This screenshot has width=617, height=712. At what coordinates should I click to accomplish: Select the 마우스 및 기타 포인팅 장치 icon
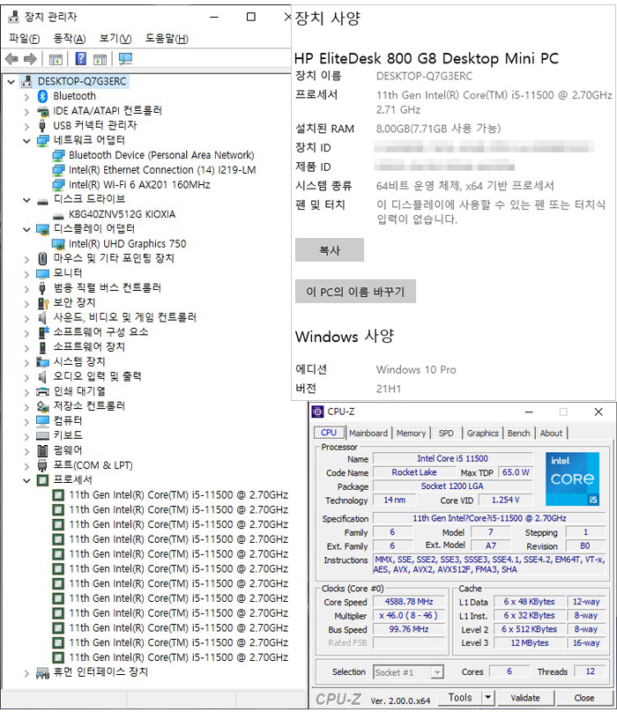click(x=42, y=258)
